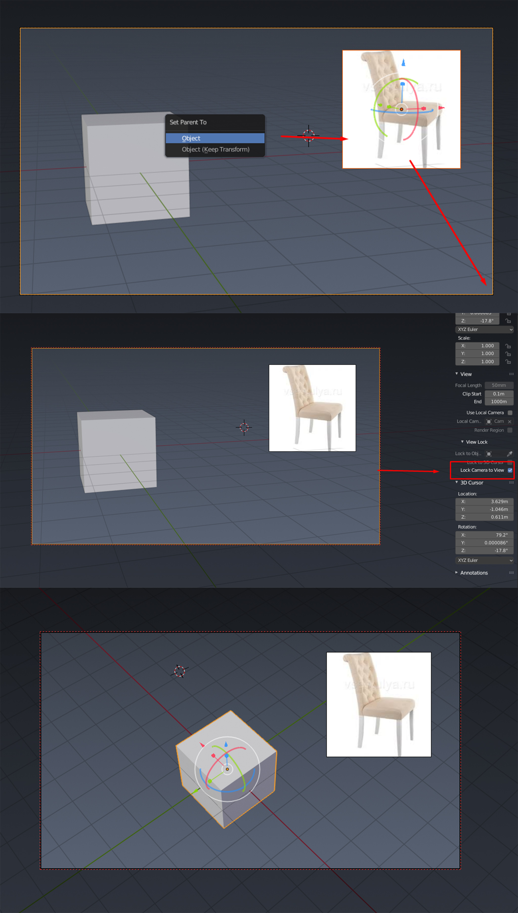
Task: Toggle the Scale X lock icon
Action: [x=508, y=346]
